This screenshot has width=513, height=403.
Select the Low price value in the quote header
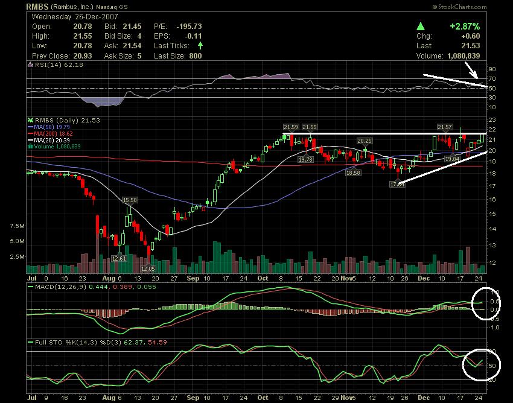[83, 46]
